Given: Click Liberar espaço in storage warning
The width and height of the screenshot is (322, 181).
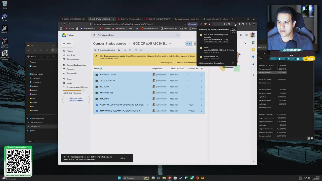Looking at the screenshot, I should point(166,62).
